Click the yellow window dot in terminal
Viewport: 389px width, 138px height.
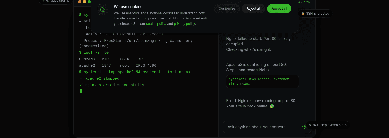(85, 2)
